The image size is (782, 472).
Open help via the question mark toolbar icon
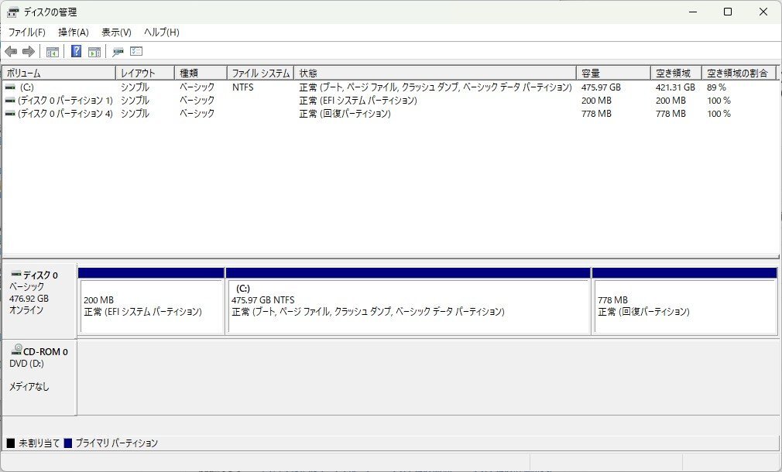coord(76,51)
